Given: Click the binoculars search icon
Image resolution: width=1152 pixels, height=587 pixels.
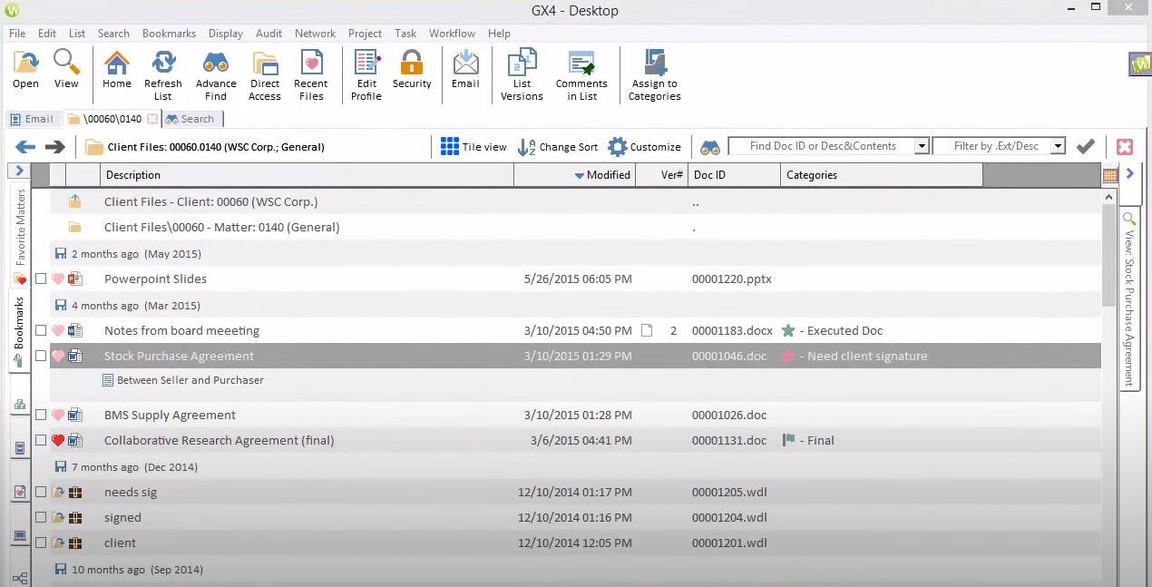Looking at the screenshot, I should tap(709, 146).
